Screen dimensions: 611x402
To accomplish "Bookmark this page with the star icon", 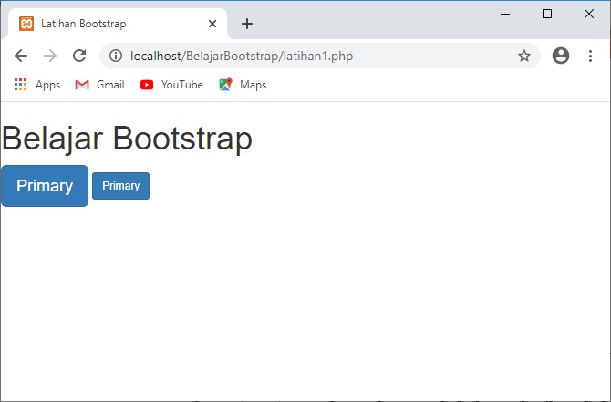I will click(524, 56).
